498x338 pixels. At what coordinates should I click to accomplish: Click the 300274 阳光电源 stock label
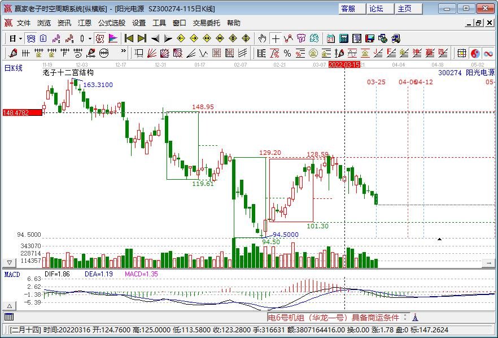tap(466, 72)
